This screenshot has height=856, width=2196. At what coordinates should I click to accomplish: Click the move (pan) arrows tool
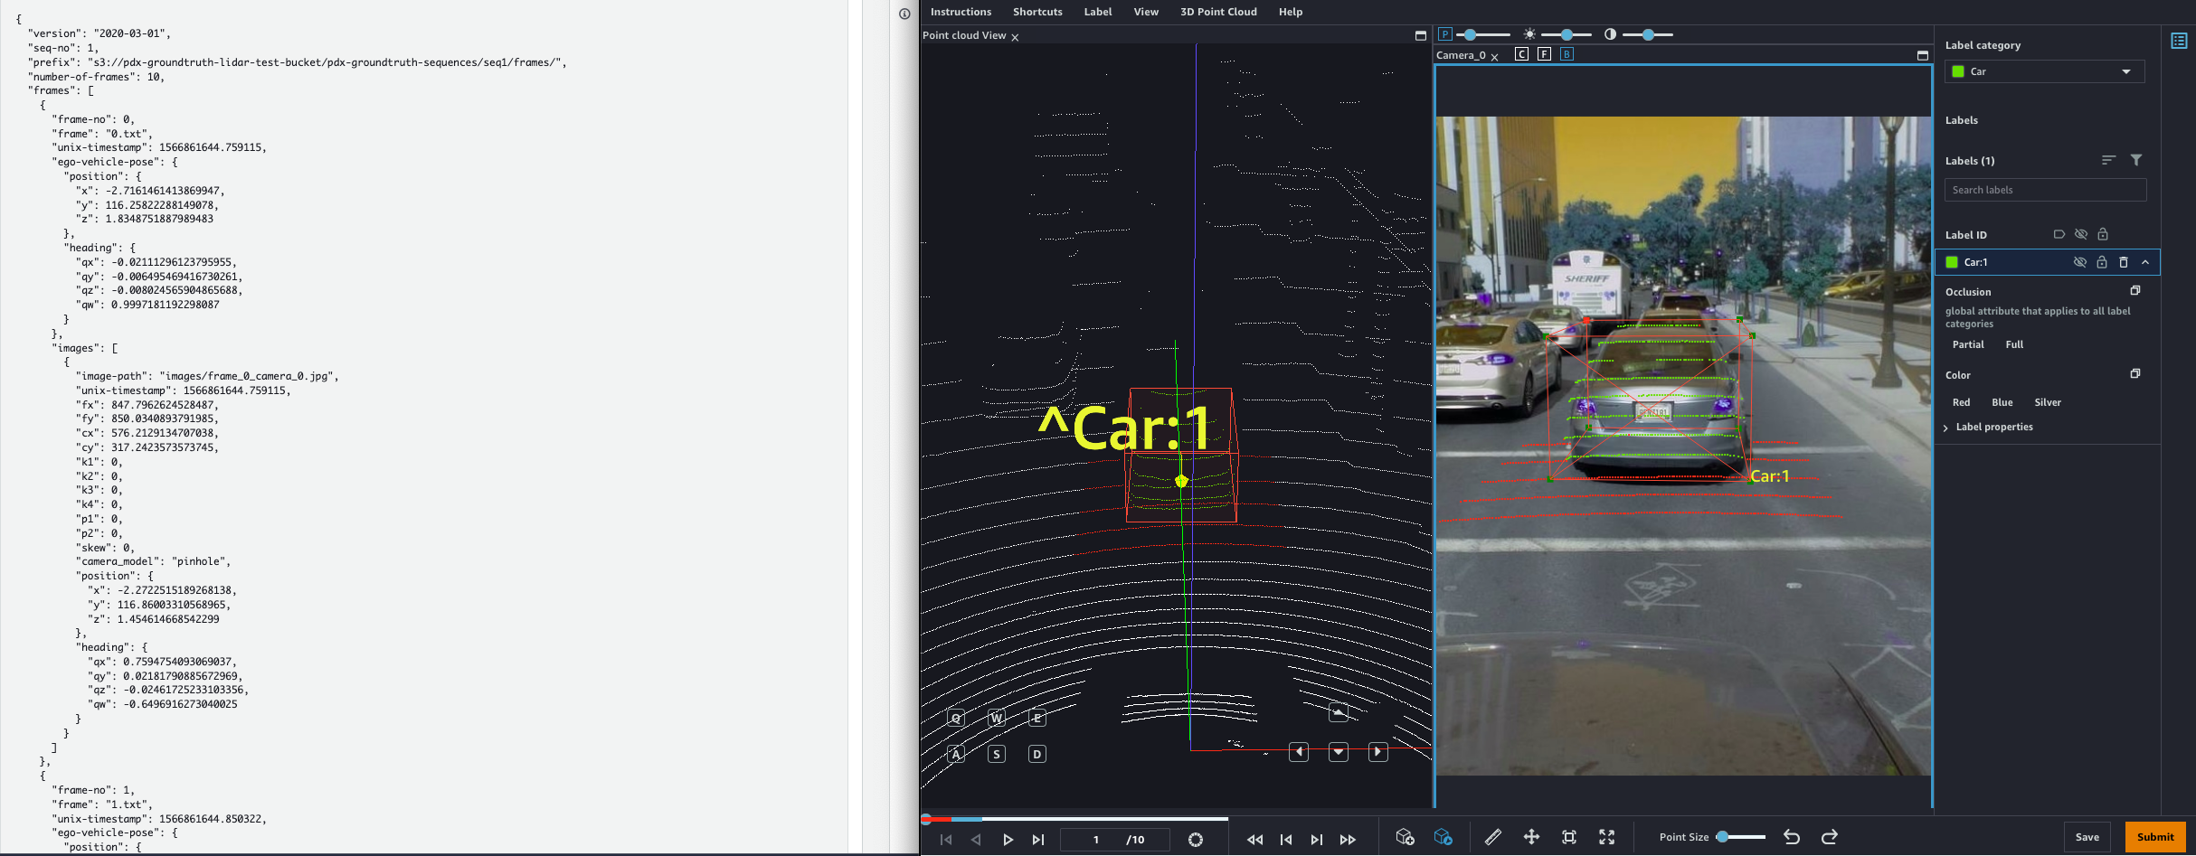[1531, 837]
